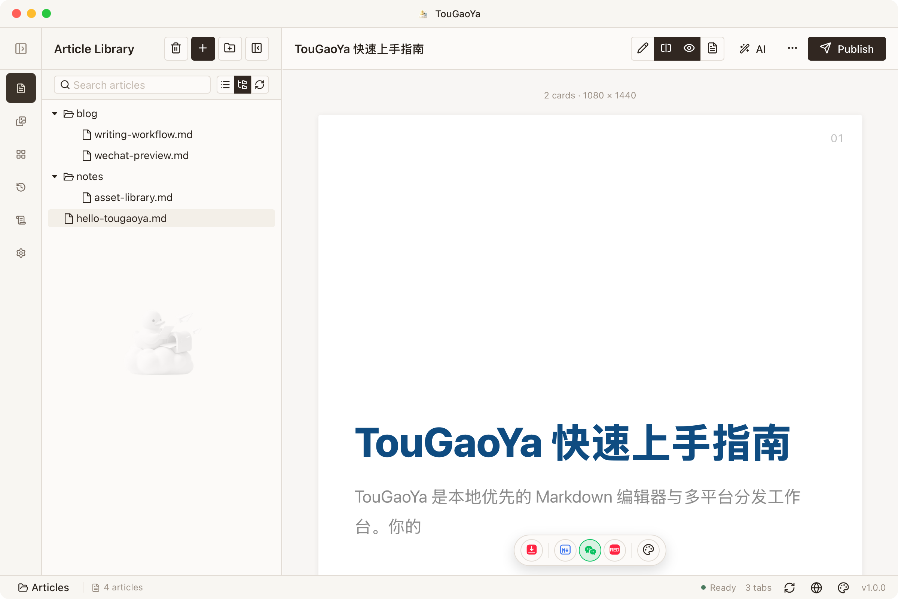The image size is (898, 599).
Task: Select hello-tougaoya.md
Action: [x=161, y=219]
